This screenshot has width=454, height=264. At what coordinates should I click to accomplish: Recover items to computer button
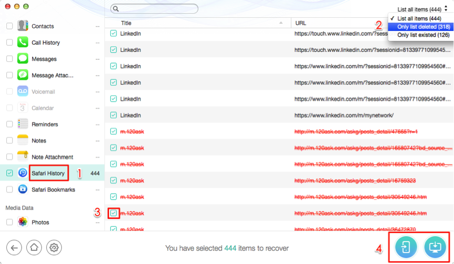point(435,247)
